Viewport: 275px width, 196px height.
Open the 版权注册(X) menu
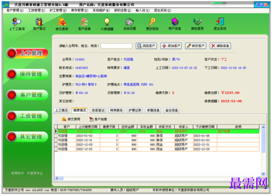123,11
